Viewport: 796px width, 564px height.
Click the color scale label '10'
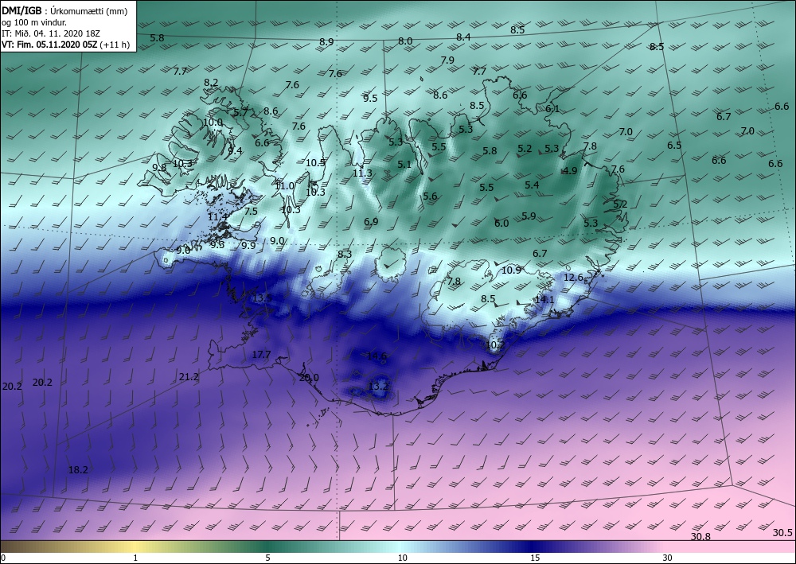(402, 558)
